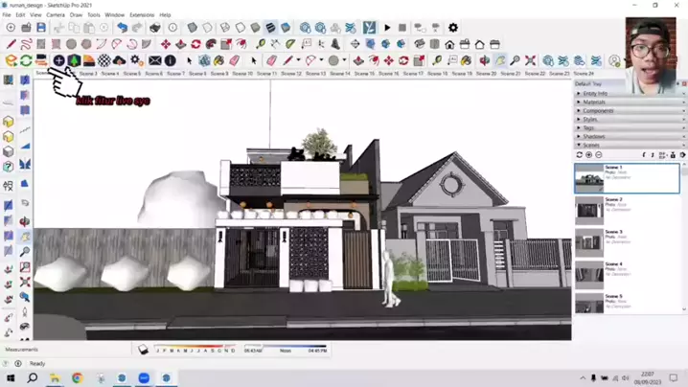The image size is (688, 387).
Task: Select the Zoom magnifier tool in left toolbar
Action: 25,252
